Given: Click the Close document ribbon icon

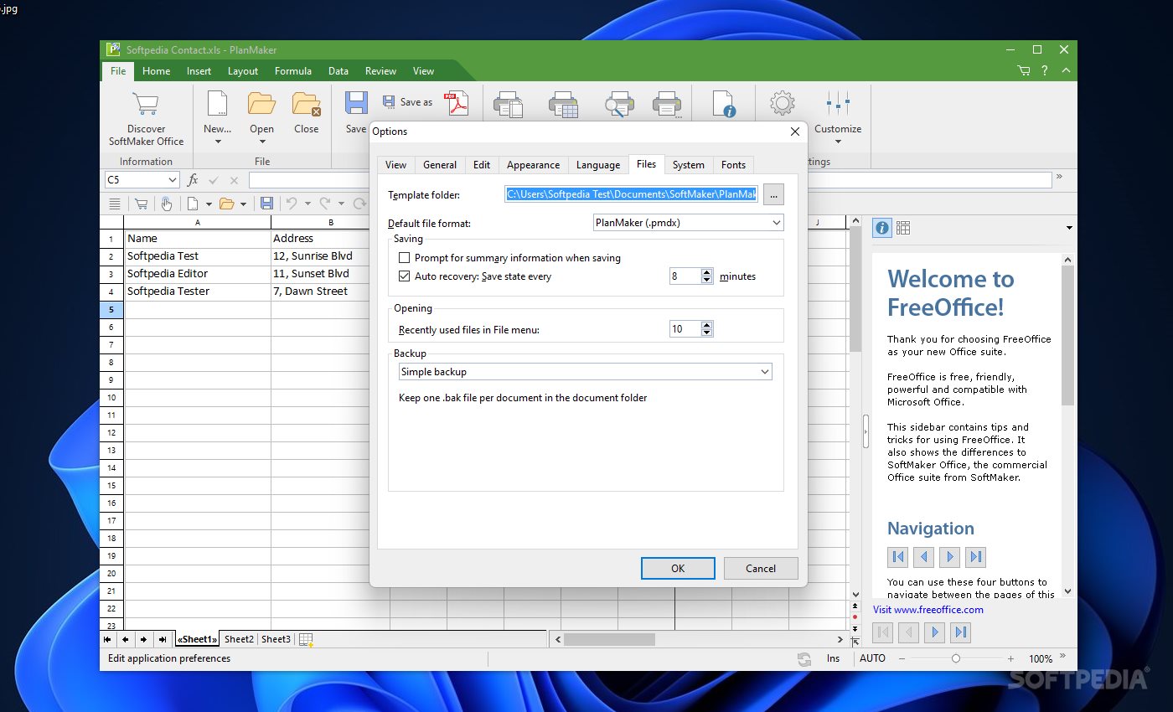Looking at the screenshot, I should [x=306, y=104].
